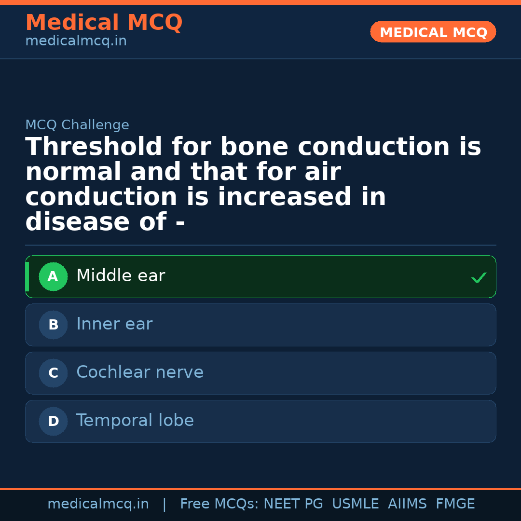Click the circled letter B badge
The height and width of the screenshot is (521, 521).
[x=53, y=325]
